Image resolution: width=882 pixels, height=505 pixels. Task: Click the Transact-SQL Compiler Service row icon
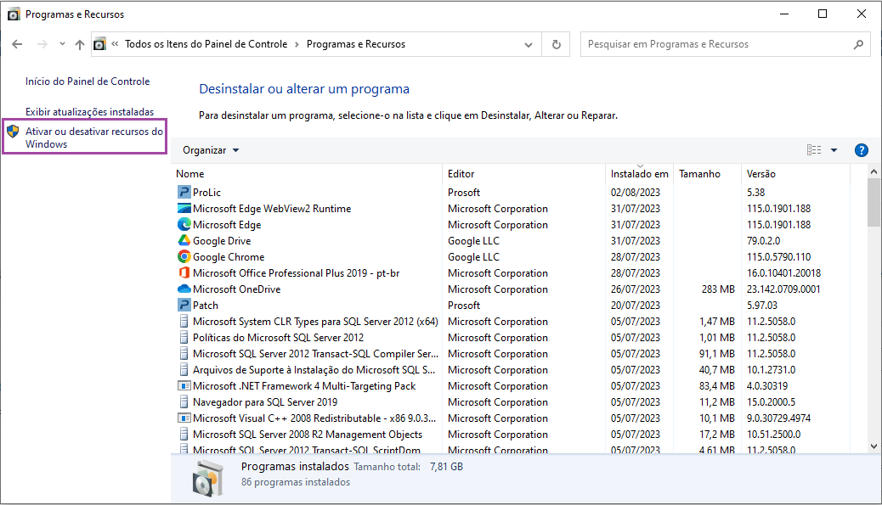pyautogui.click(x=184, y=354)
